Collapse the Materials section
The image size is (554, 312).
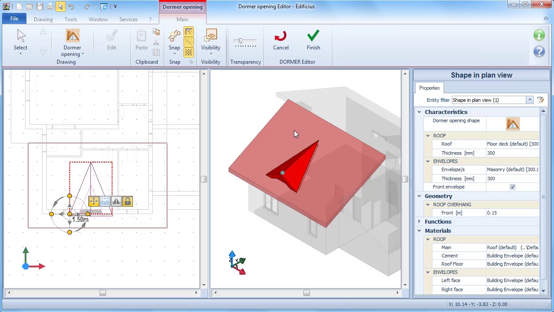click(x=419, y=231)
